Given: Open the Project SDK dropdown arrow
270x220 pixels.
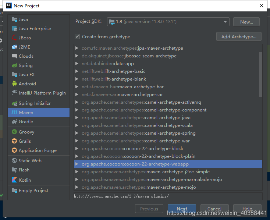Looking at the screenshot, I should click(x=225, y=22).
